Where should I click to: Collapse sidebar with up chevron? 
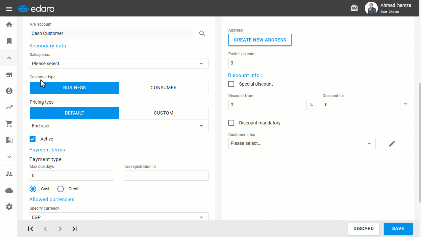coord(9,58)
